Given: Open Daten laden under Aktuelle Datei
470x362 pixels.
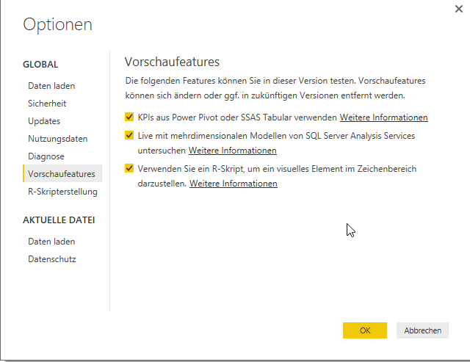Looking at the screenshot, I should pyautogui.click(x=51, y=242).
